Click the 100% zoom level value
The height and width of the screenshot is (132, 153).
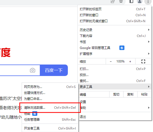click(120, 61)
